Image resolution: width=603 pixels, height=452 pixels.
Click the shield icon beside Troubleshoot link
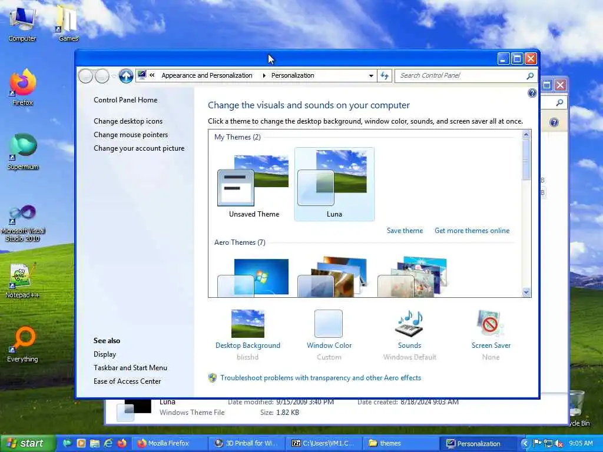(212, 378)
